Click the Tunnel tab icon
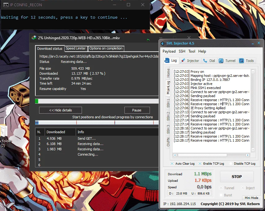 click(x=221, y=61)
